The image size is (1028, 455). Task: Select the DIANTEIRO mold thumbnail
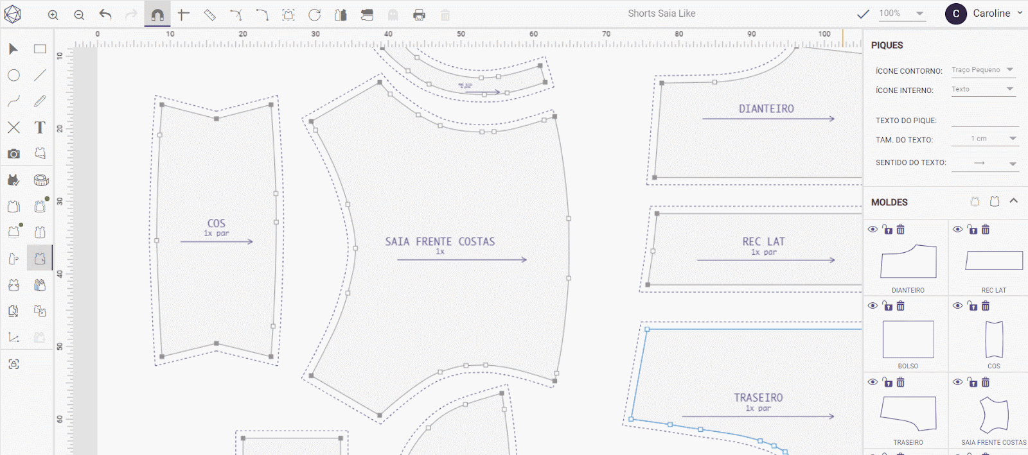[908, 261]
